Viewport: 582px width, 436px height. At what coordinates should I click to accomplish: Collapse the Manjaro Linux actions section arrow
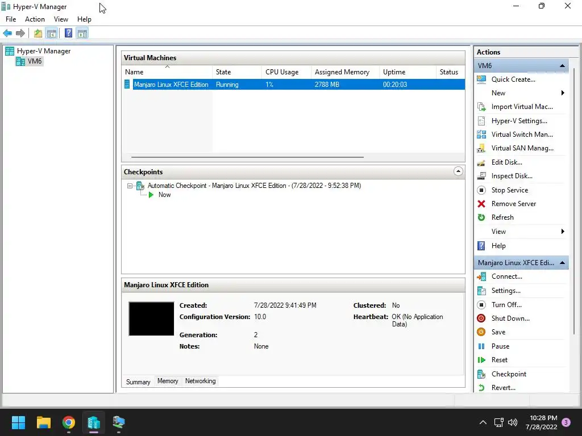[562, 263]
